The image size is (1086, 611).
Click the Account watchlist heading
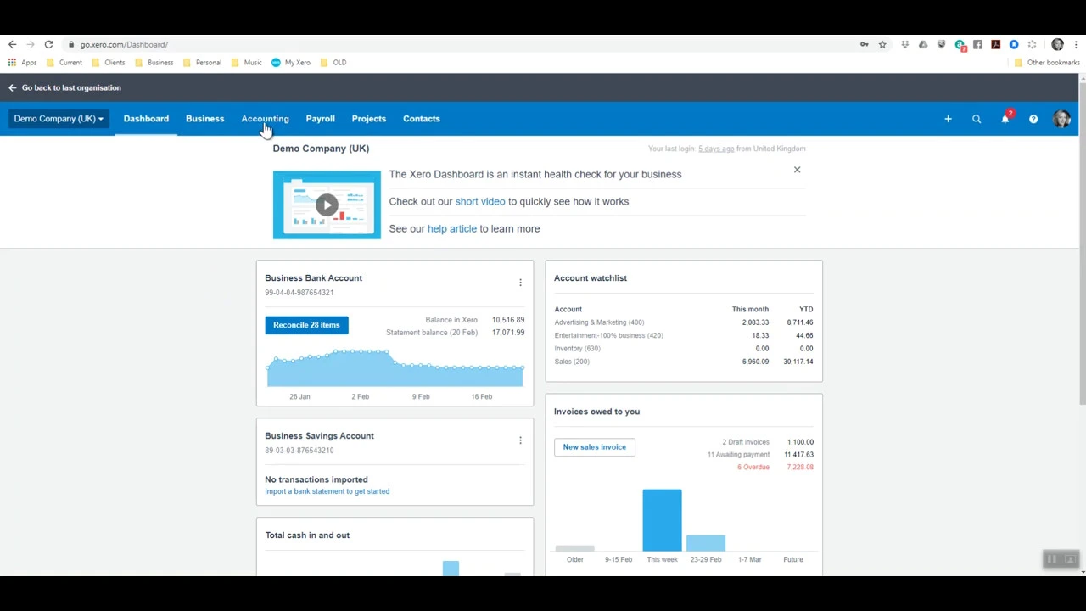(x=591, y=278)
